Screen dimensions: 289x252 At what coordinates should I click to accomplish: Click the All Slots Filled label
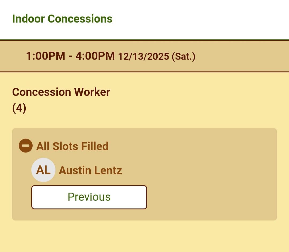72,146
